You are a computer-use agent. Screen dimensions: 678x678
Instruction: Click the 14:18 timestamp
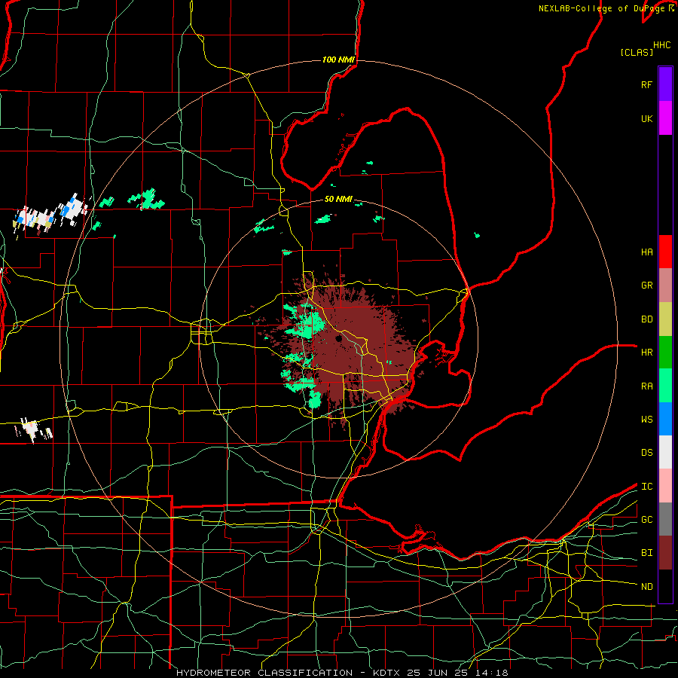pos(490,673)
